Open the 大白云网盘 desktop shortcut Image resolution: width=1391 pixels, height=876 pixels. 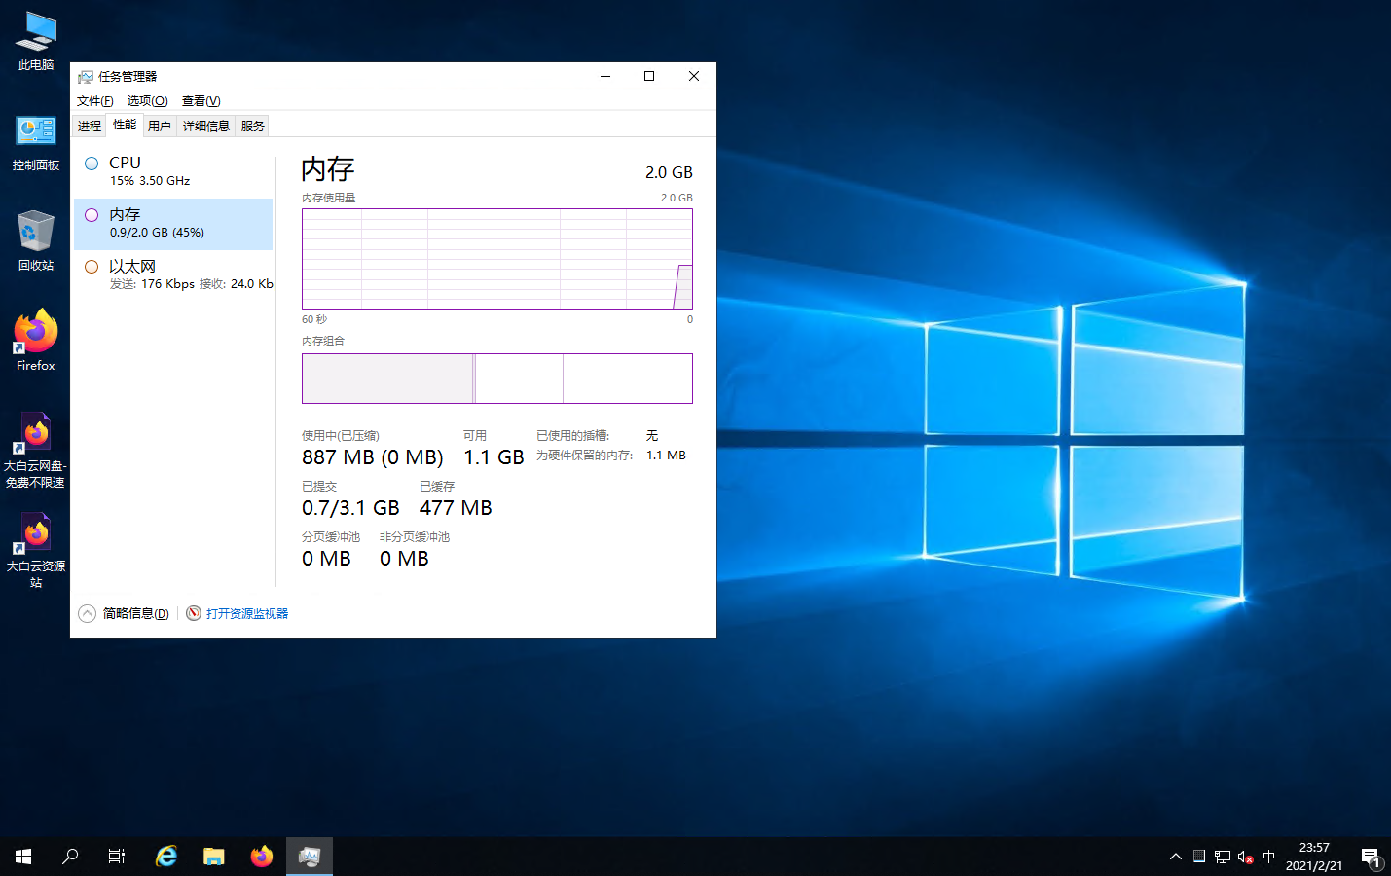click(36, 450)
